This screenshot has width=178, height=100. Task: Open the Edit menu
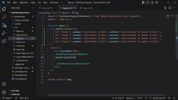point(15,2)
